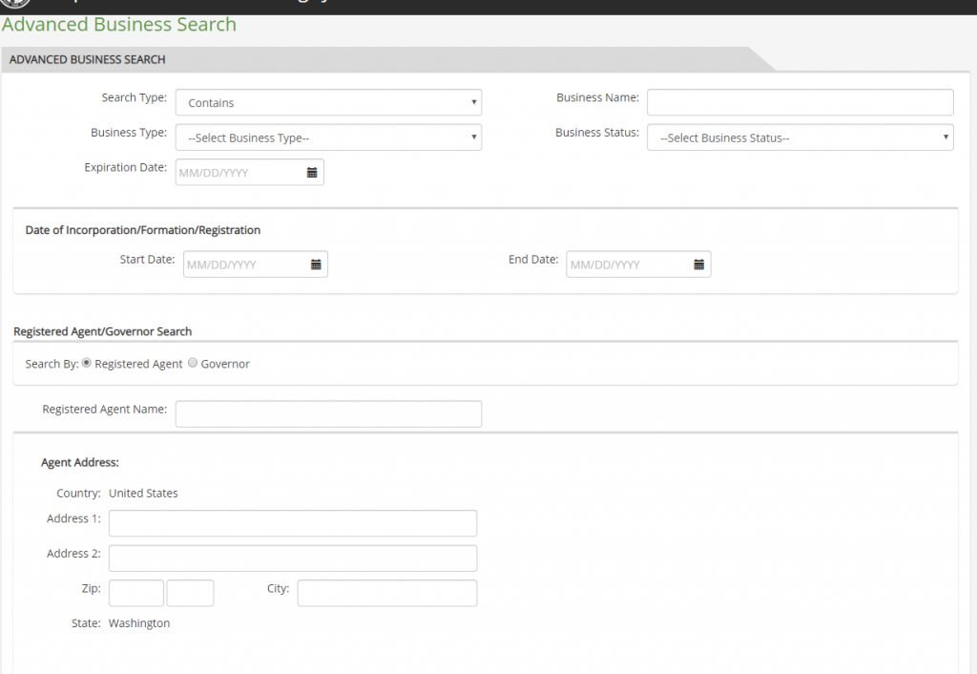Focus the City input field

(x=387, y=593)
